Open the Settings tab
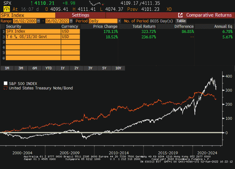235x169 pixels. [x=81, y=15]
